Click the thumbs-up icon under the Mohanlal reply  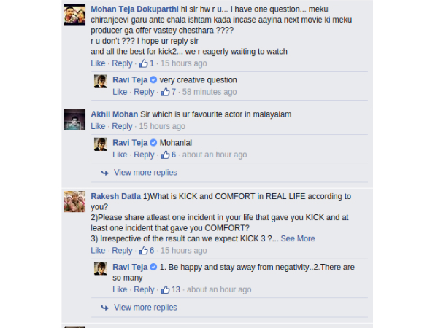tap(165, 155)
